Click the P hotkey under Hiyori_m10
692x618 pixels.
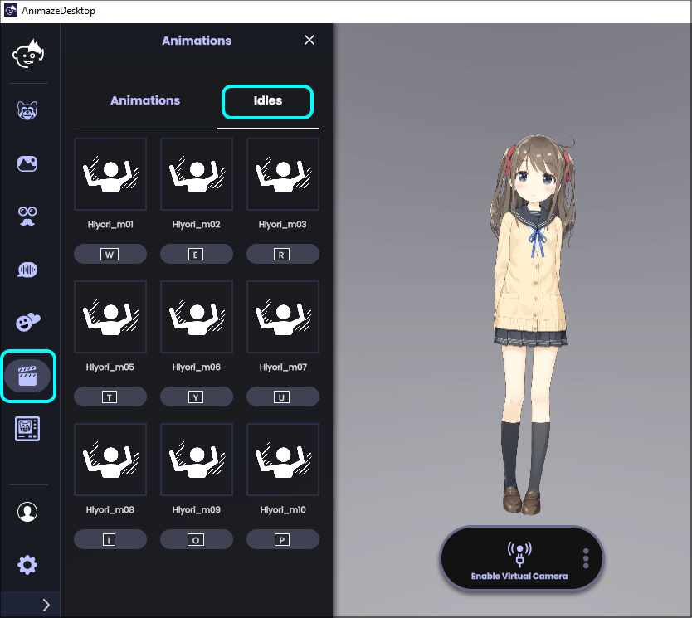(x=282, y=539)
